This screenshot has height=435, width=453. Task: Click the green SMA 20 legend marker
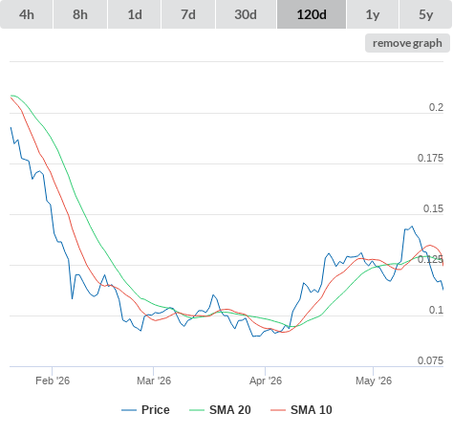(197, 410)
